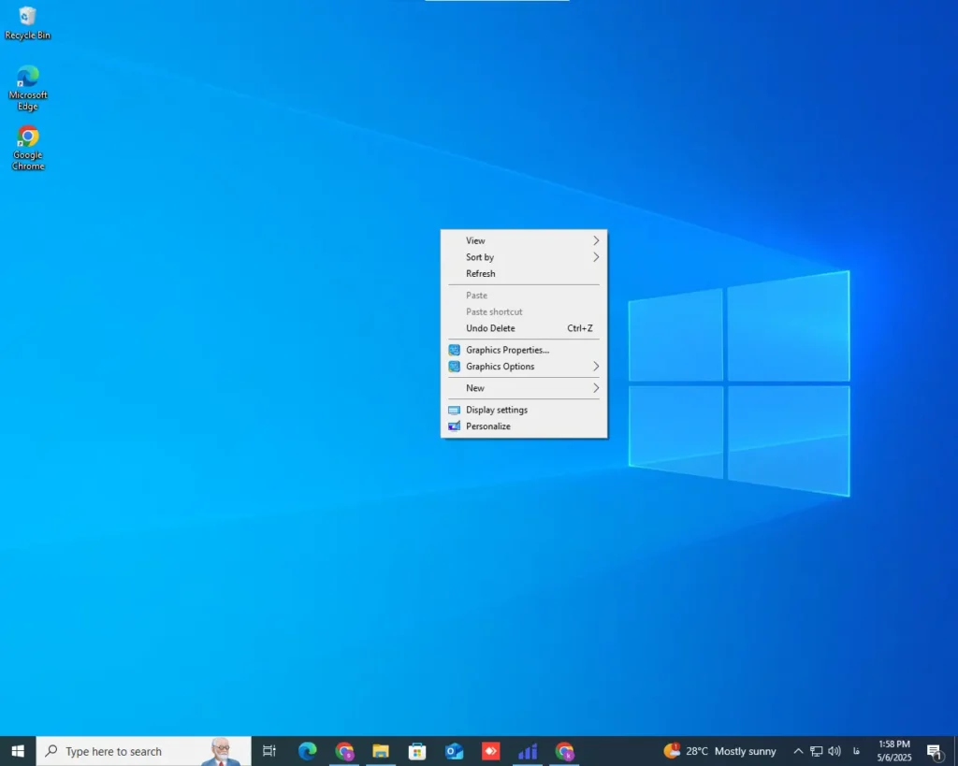The image size is (958, 766).
Task: Open the notification action center
Action: coord(935,751)
